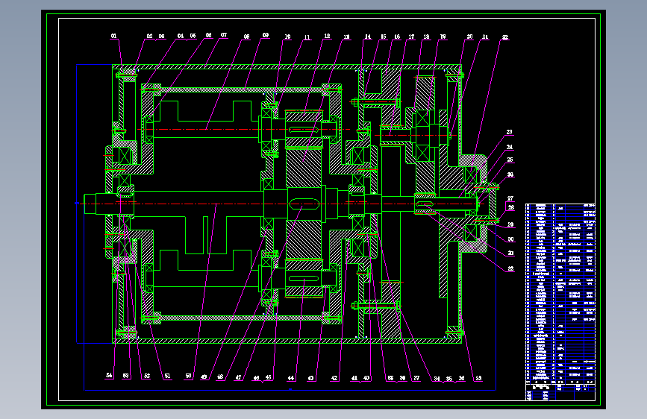
Task: Select part callout number 50
Action: (x=189, y=376)
